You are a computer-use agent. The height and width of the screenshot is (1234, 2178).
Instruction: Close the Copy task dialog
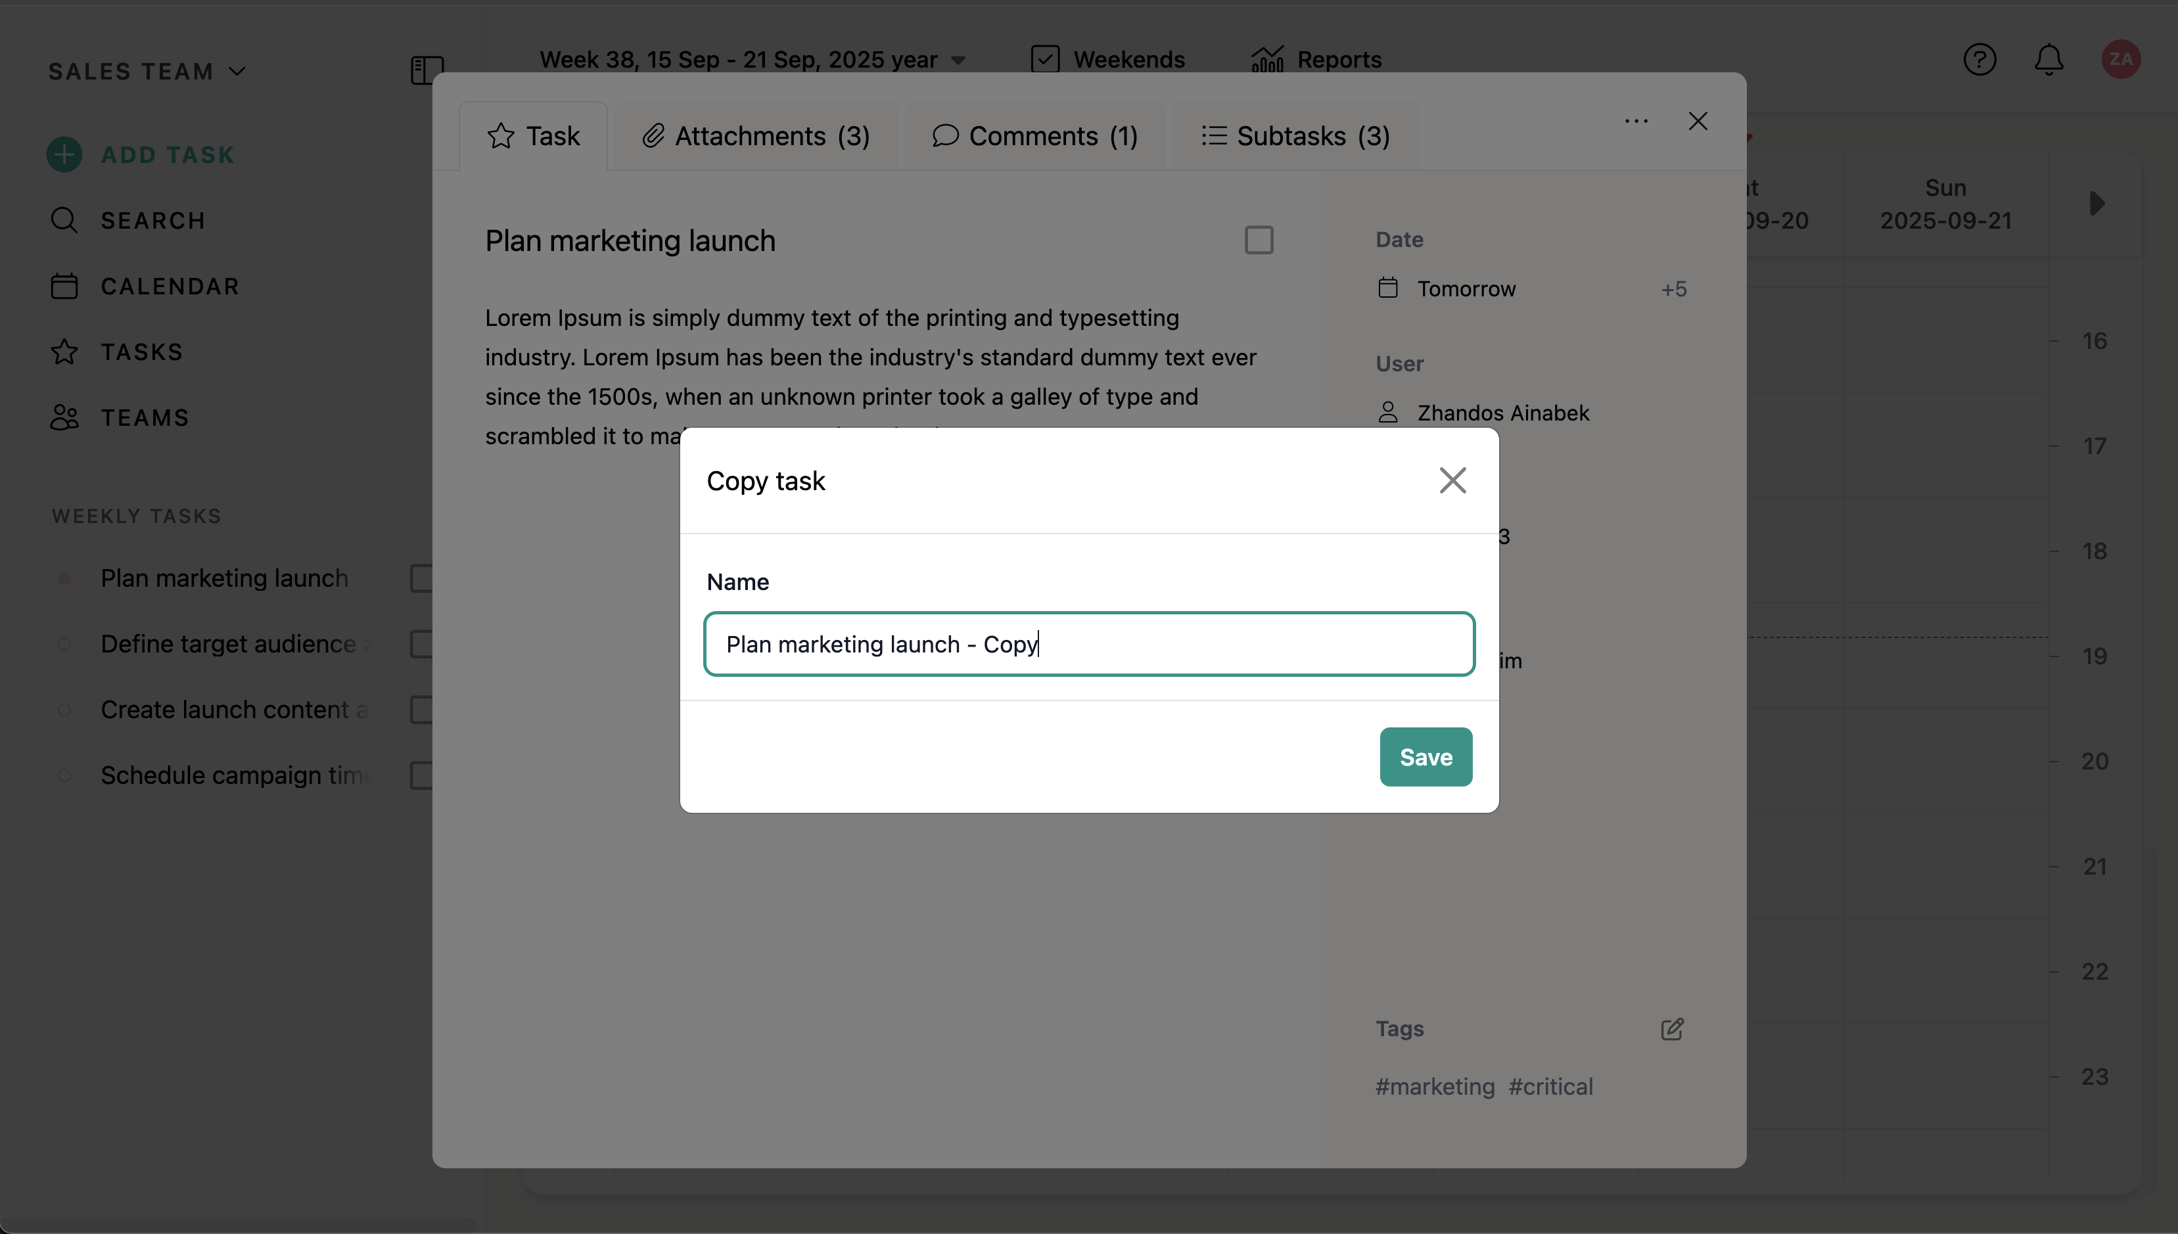point(1452,480)
